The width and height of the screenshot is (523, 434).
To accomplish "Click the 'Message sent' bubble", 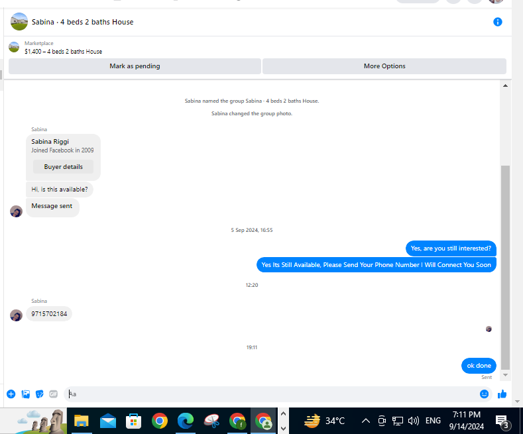I will (x=52, y=207).
